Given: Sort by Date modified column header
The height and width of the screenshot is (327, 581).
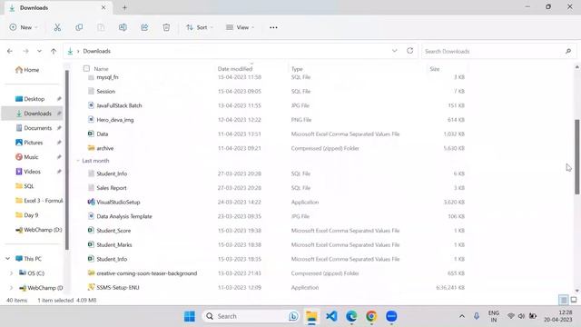Looking at the screenshot, I should (235, 69).
